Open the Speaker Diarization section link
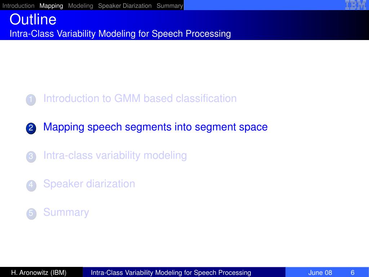This screenshot has height=277, width=369. 125,6
